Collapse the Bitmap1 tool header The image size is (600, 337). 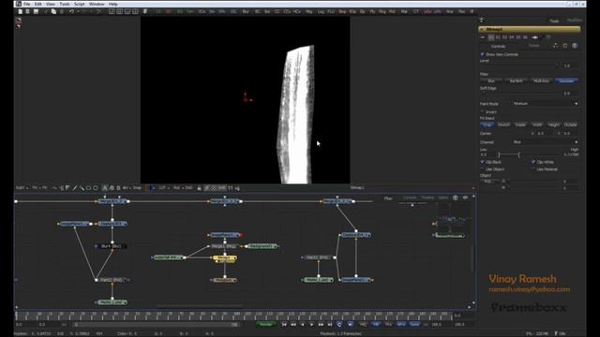click(x=483, y=29)
